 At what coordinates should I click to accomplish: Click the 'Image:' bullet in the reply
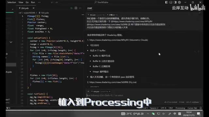tap(101, 71)
